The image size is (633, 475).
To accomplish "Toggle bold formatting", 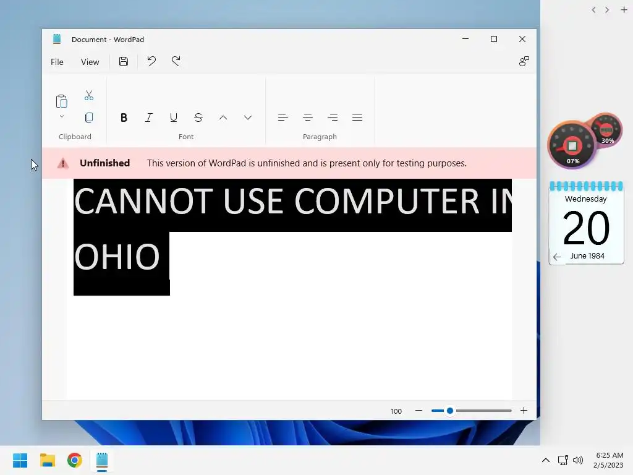I will 124,118.
